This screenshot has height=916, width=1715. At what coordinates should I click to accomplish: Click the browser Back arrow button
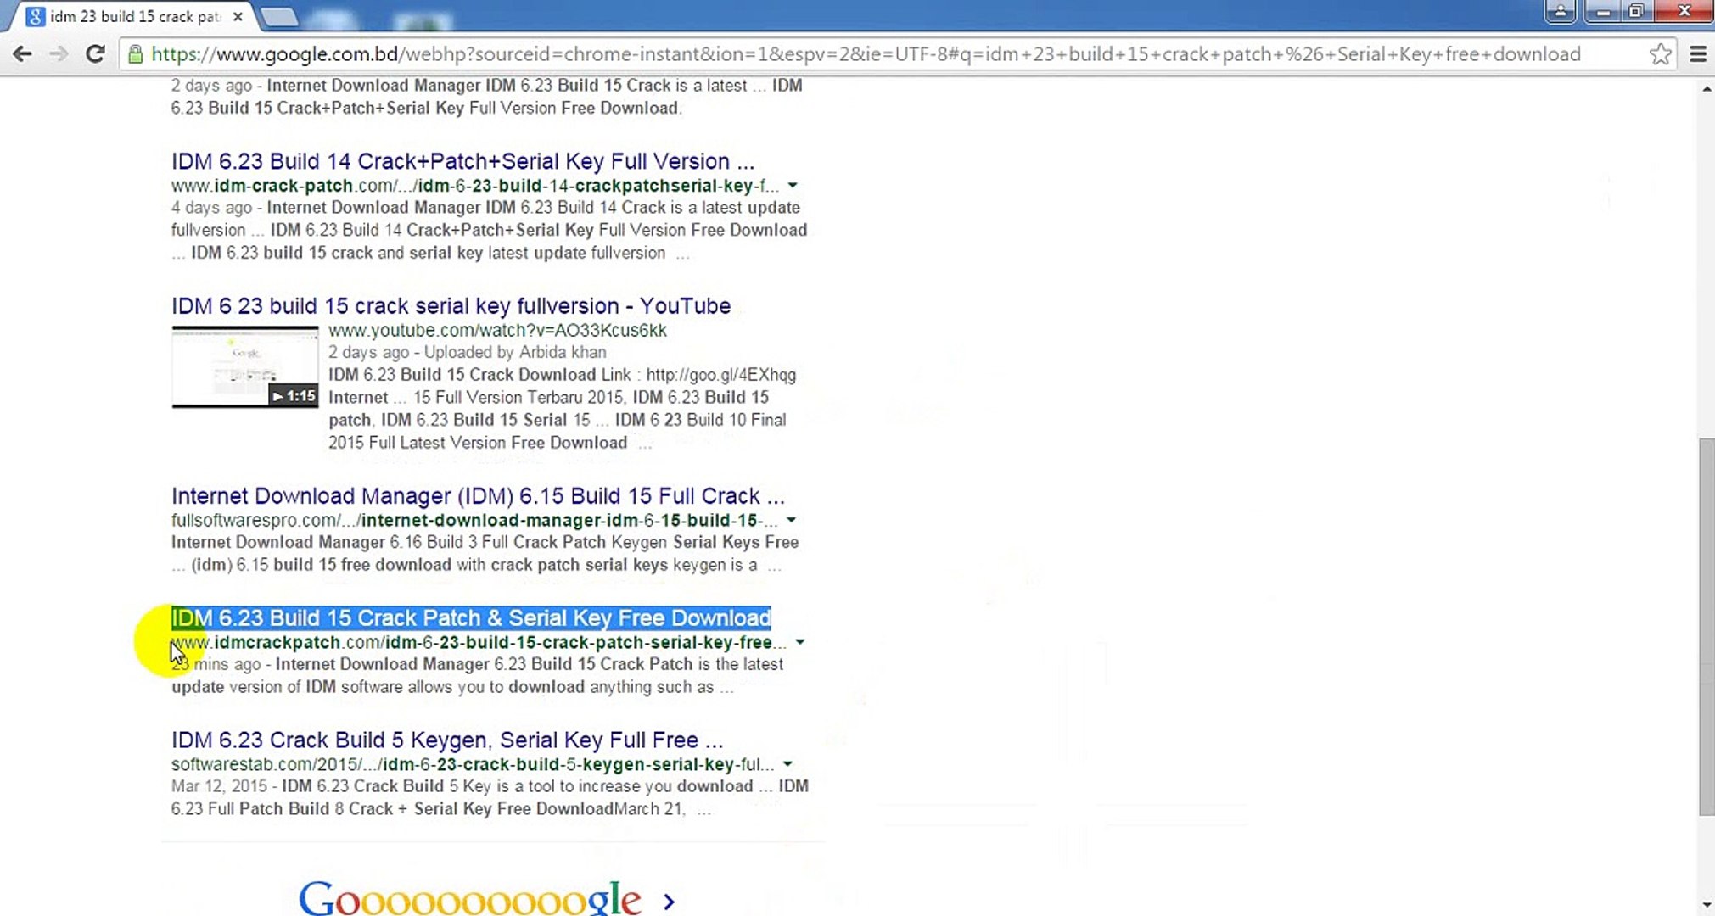click(x=23, y=54)
